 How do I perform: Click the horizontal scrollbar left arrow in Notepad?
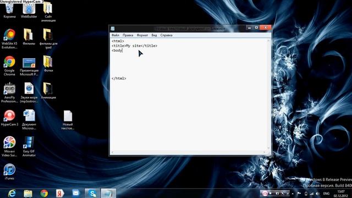[x=112, y=152]
